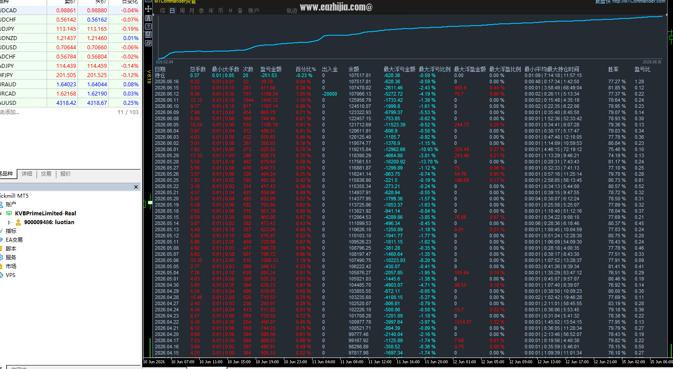
Task: Click the 最大浮亏金额 column header
Action: [x=400, y=69]
